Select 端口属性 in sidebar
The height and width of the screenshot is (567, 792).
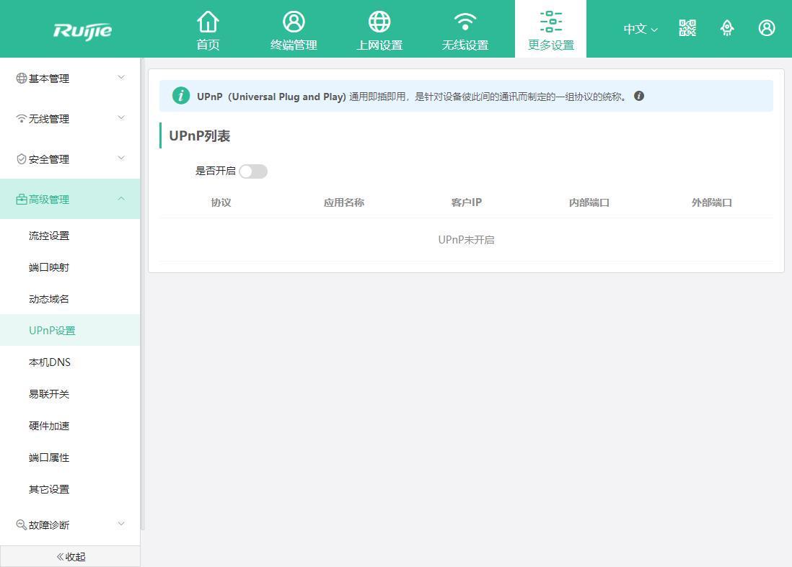pos(70,457)
